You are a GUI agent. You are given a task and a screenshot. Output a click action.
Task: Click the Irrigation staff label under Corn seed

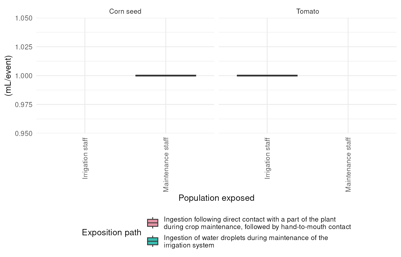(x=85, y=158)
